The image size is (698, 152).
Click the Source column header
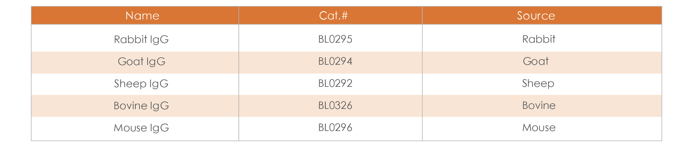pos(542,15)
